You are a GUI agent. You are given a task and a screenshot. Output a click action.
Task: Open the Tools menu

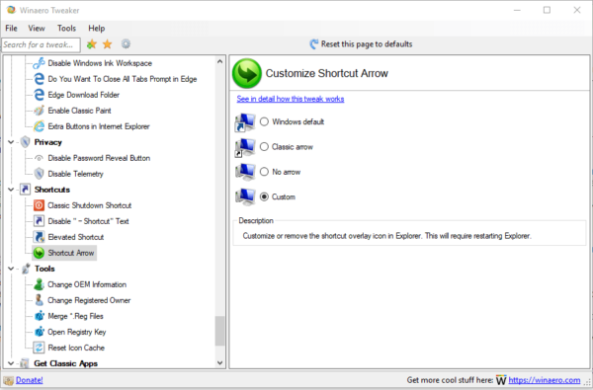click(66, 29)
